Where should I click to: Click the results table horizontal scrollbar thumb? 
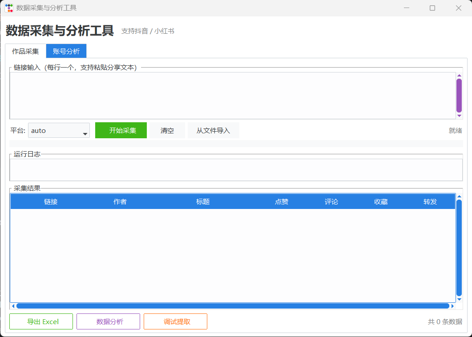233,306
